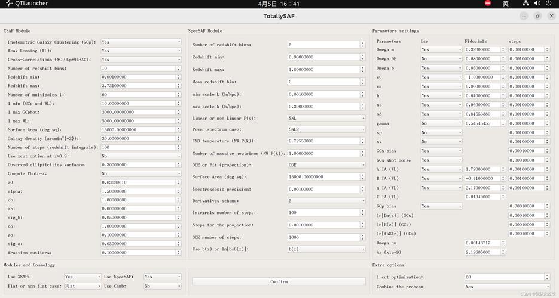Open the Weak Lensing (WL) dropdown

pyautogui.click(x=141, y=51)
